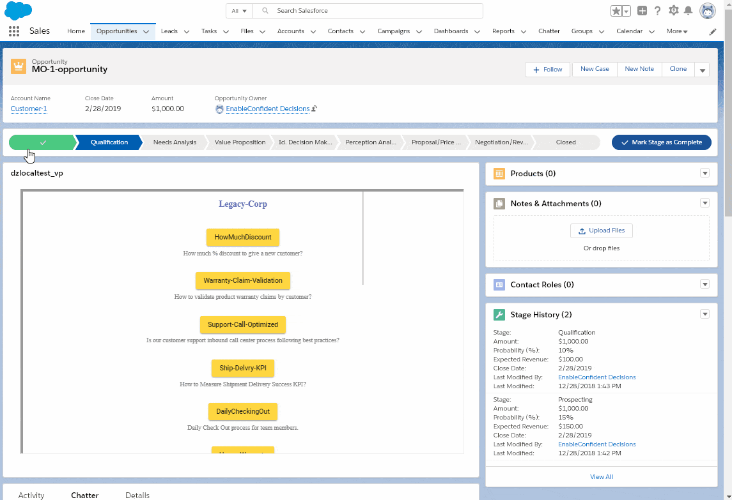The image size is (732, 500).
Task: Click the Products panel cart icon
Action: (x=499, y=173)
